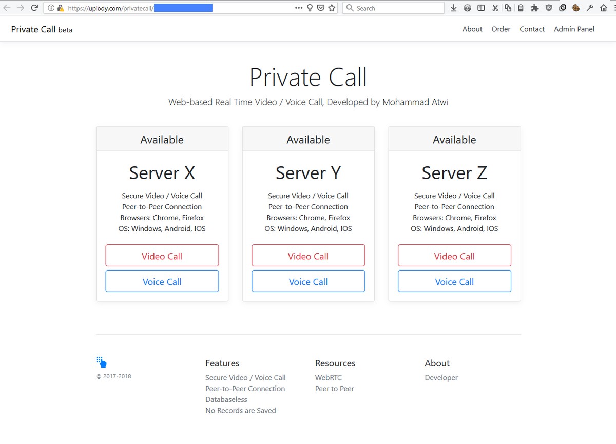The width and height of the screenshot is (616, 444).
Task: Show site information via the info icon
Action: coord(51,8)
